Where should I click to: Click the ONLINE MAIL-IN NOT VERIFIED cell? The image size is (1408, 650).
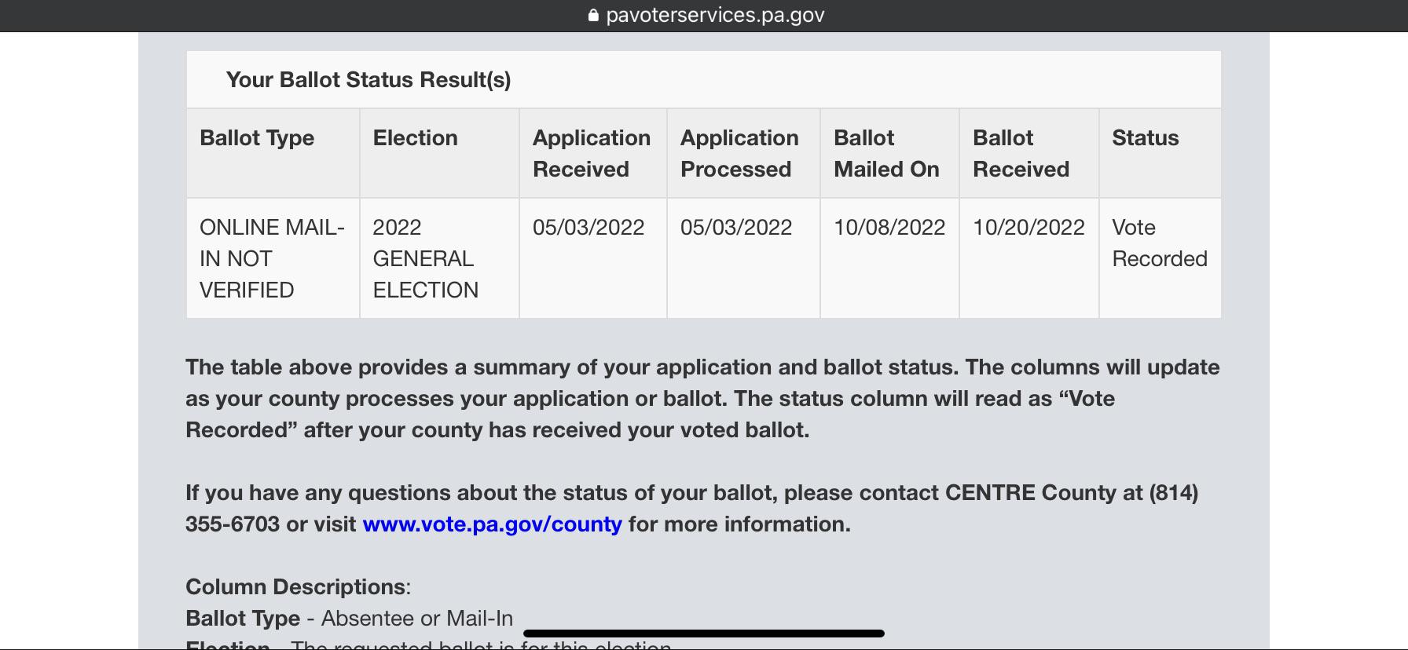[272, 258]
